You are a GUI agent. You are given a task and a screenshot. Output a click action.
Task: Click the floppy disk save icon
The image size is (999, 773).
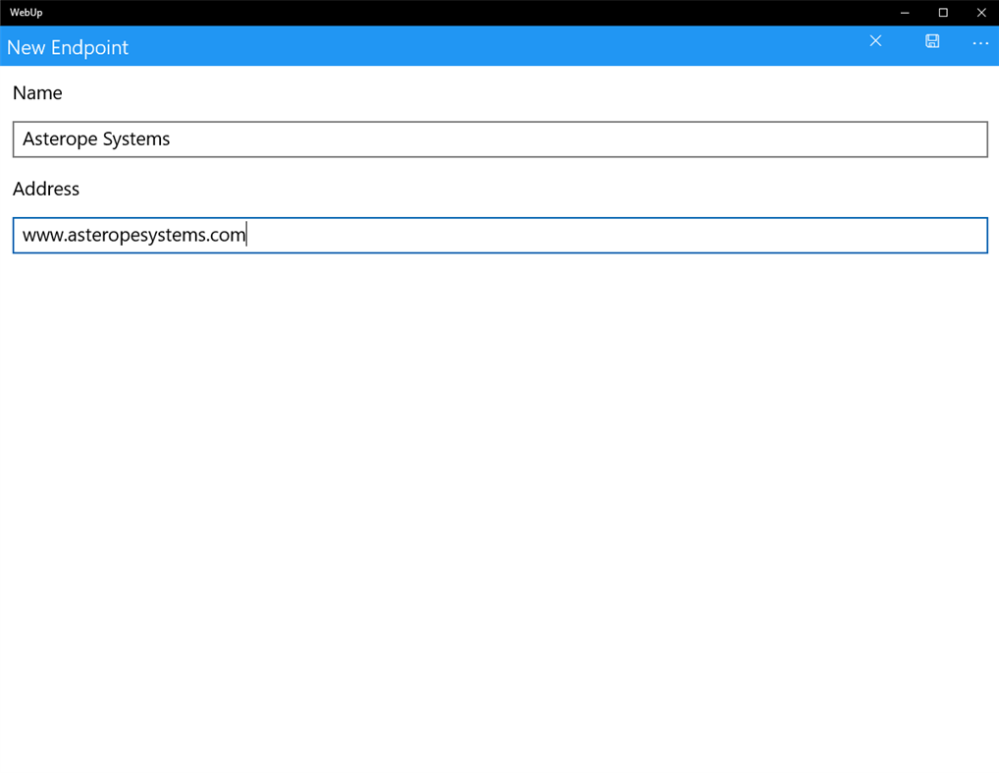point(931,41)
